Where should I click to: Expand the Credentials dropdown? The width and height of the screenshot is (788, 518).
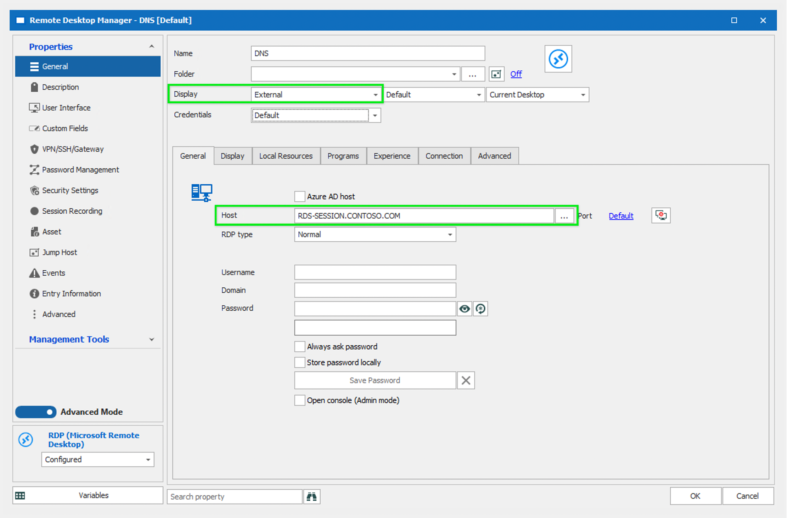pyautogui.click(x=375, y=115)
